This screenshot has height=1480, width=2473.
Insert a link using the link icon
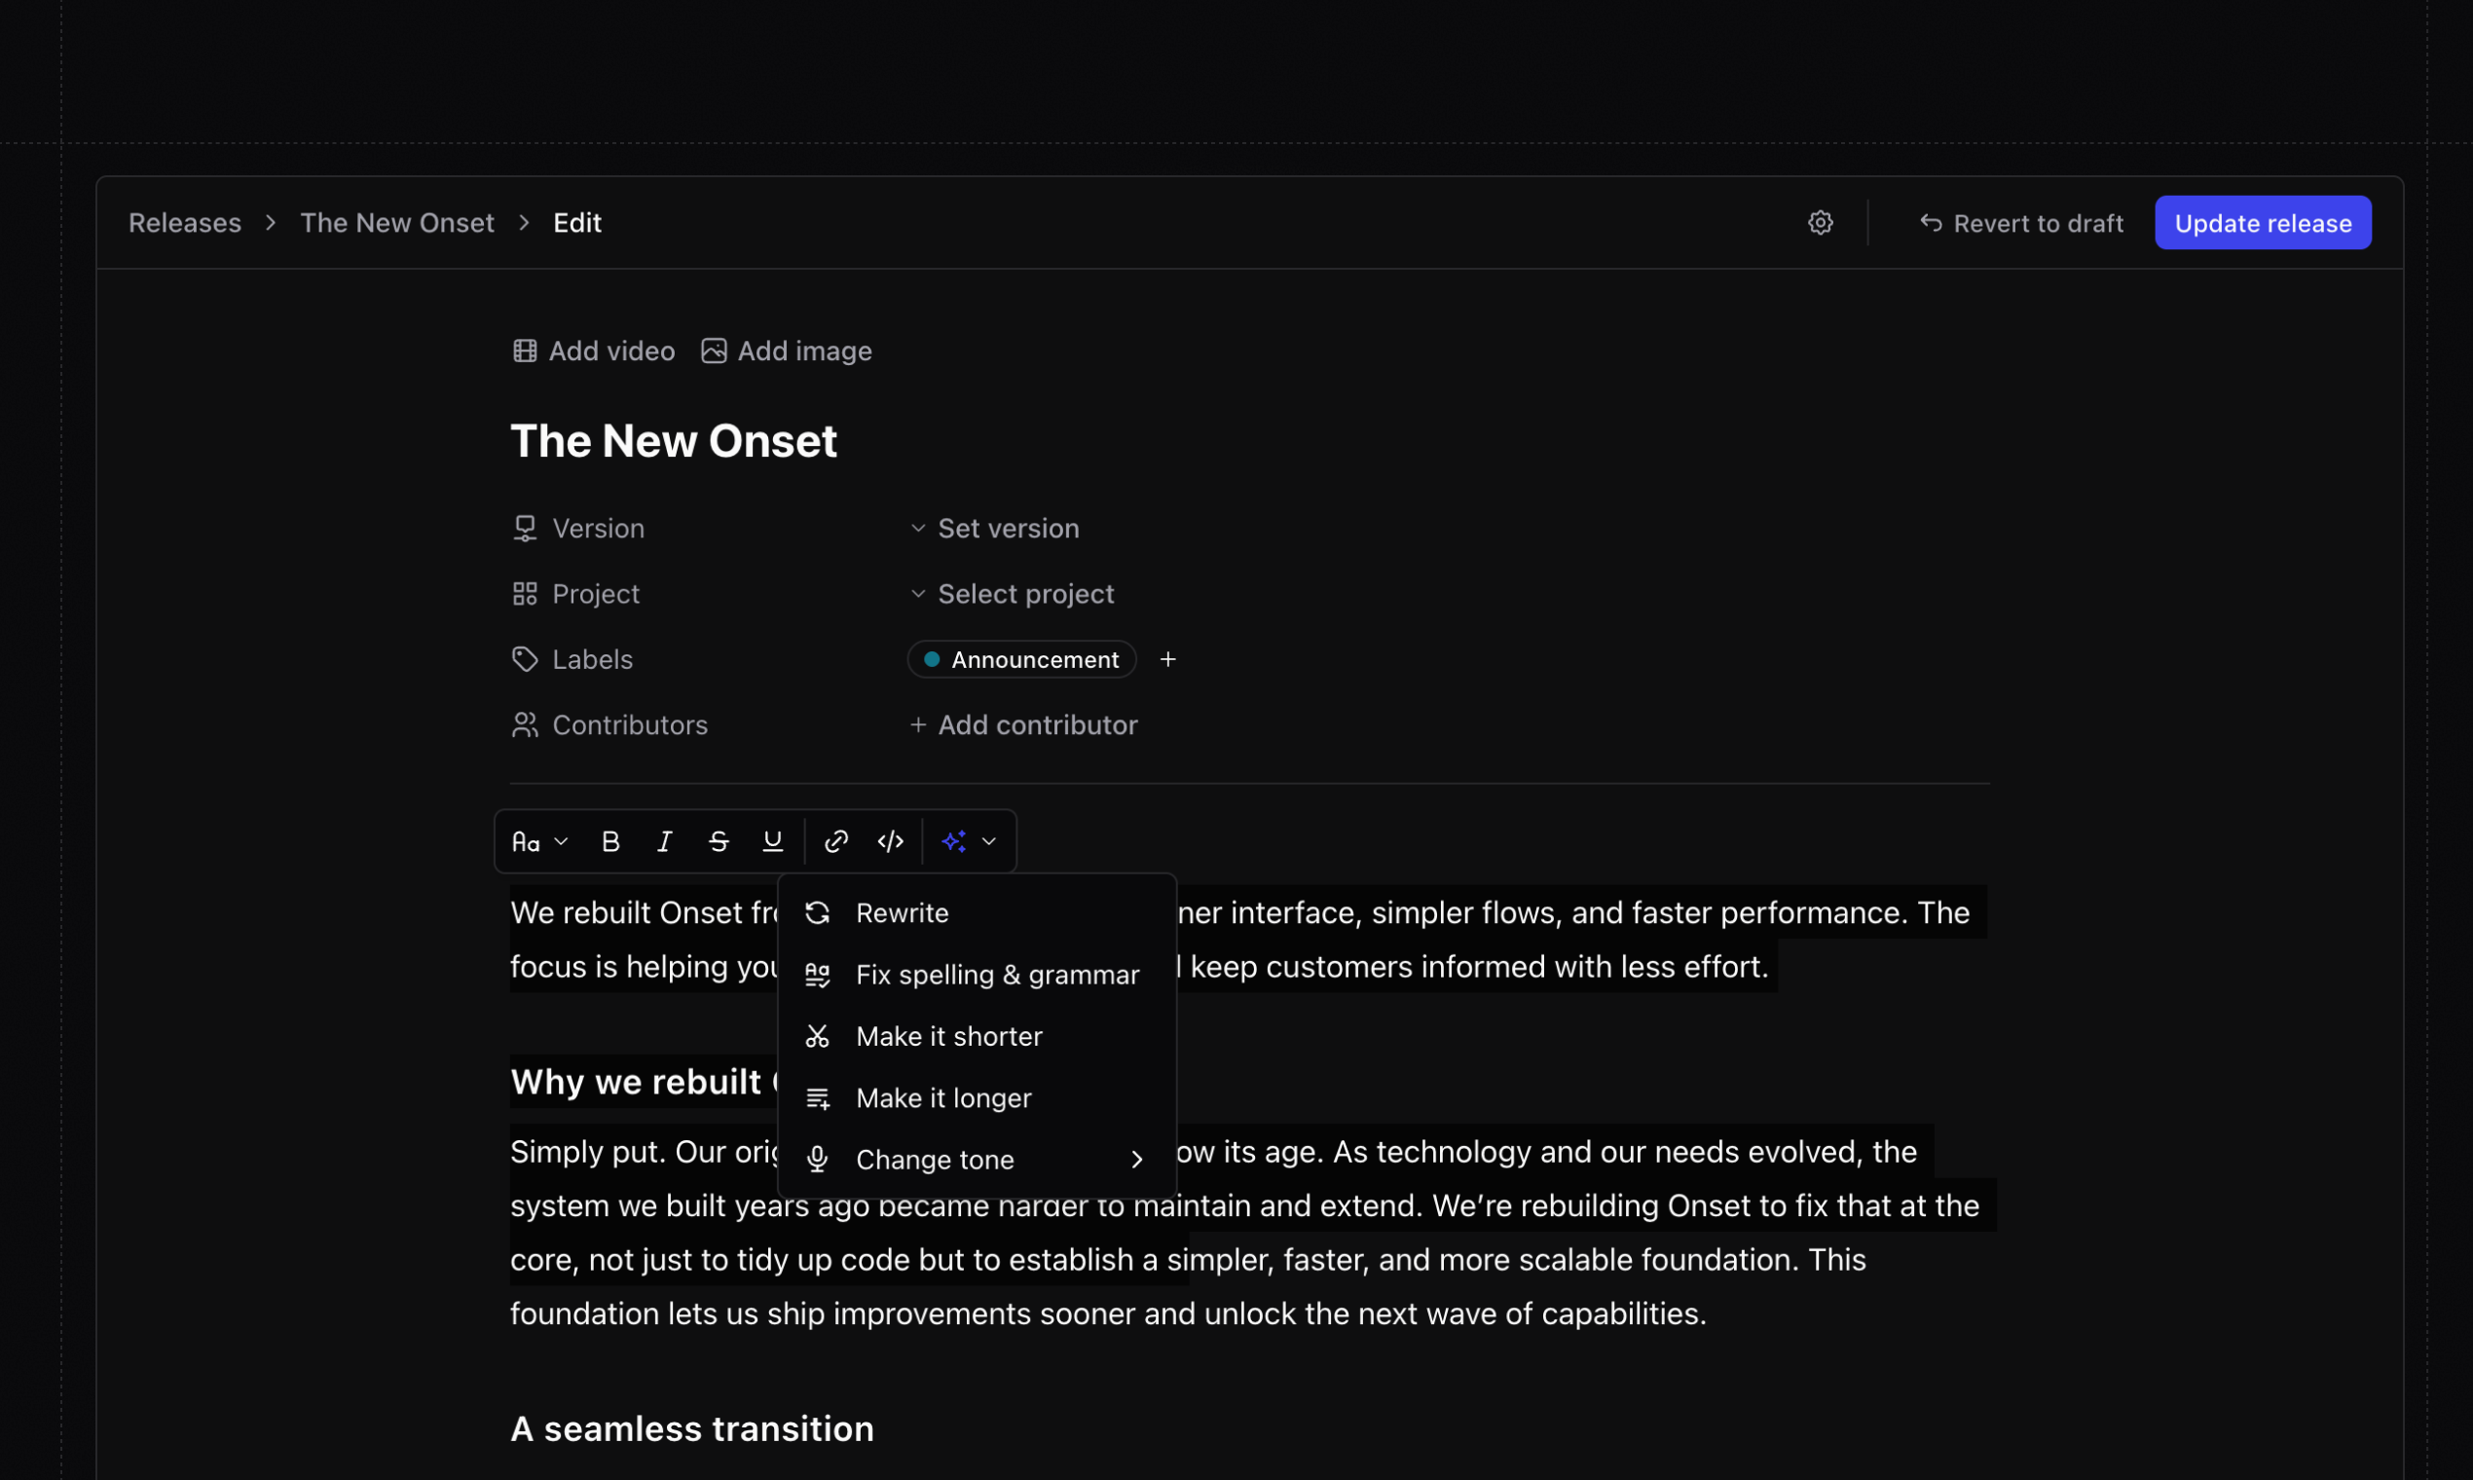[x=834, y=840]
